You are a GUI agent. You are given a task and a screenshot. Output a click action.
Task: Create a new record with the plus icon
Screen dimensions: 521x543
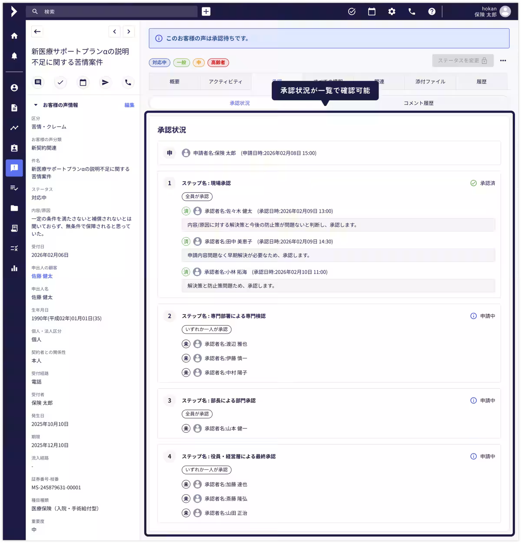pos(205,11)
